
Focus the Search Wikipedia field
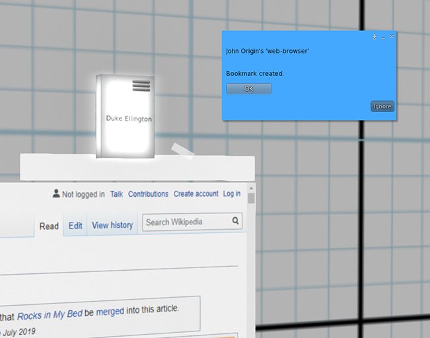(186, 222)
